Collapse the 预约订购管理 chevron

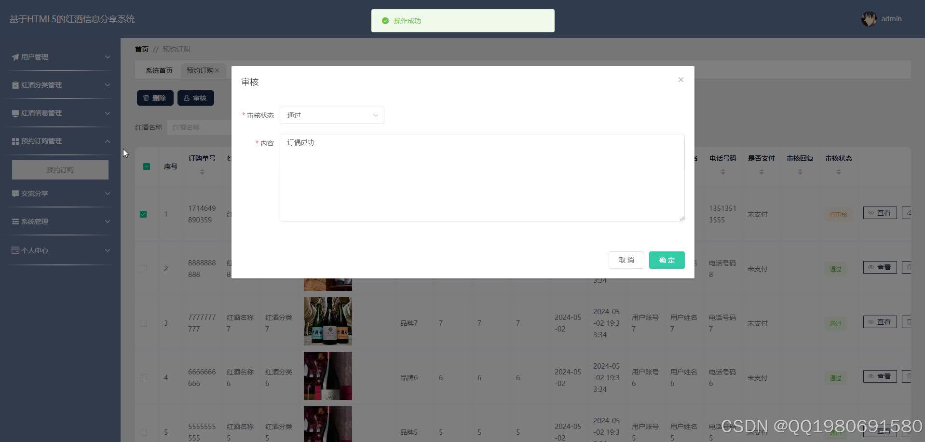pos(108,141)
